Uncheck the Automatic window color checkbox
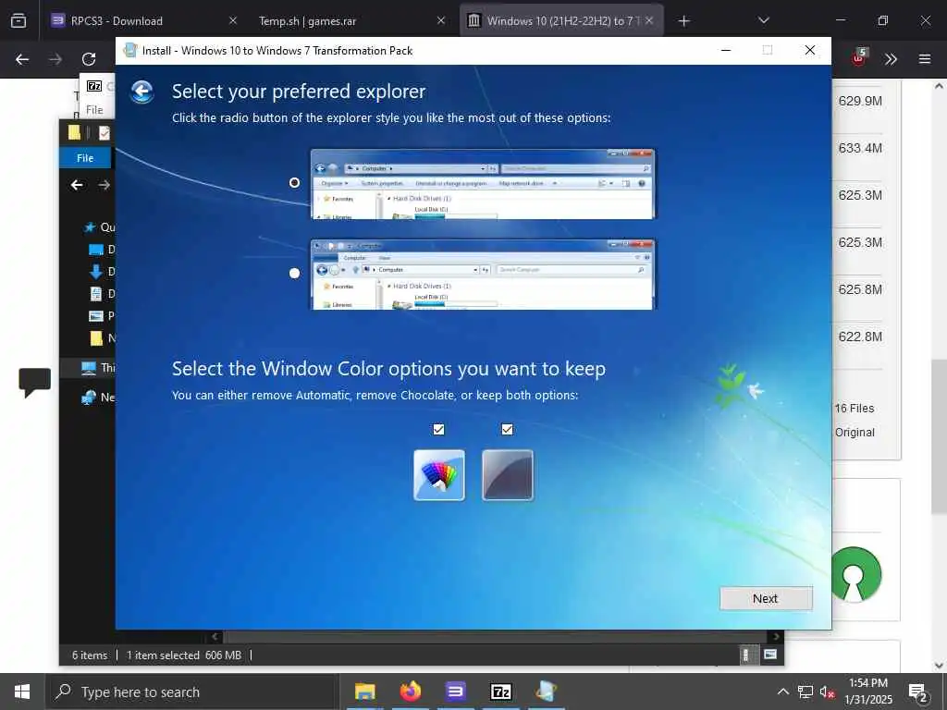 438,429
